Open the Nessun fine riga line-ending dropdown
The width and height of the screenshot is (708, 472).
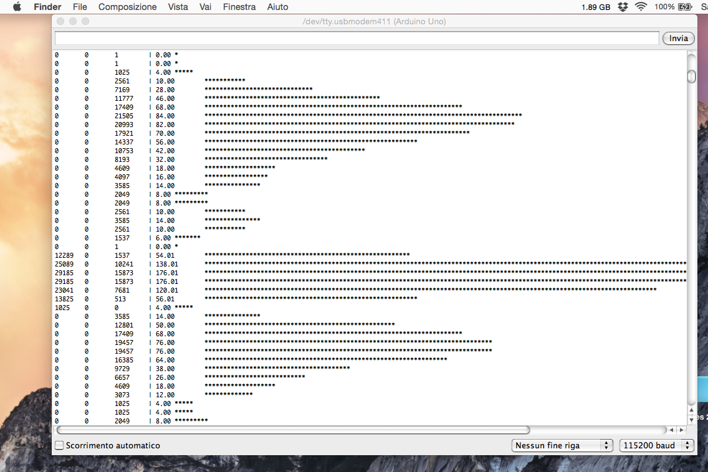coord(562,445)
